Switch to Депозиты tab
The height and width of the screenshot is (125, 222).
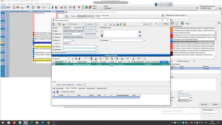pyautogui.click(x=82, y=88)
